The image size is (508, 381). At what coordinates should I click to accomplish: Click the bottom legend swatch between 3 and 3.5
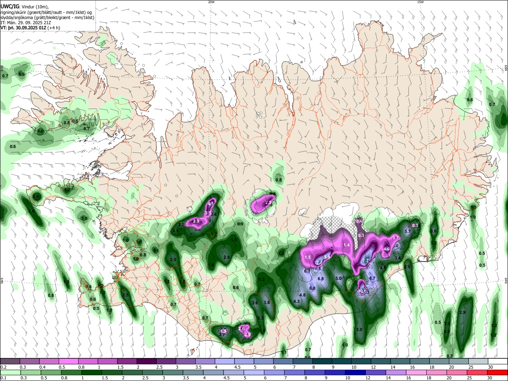pyautogui.click(x=173, y=372)
